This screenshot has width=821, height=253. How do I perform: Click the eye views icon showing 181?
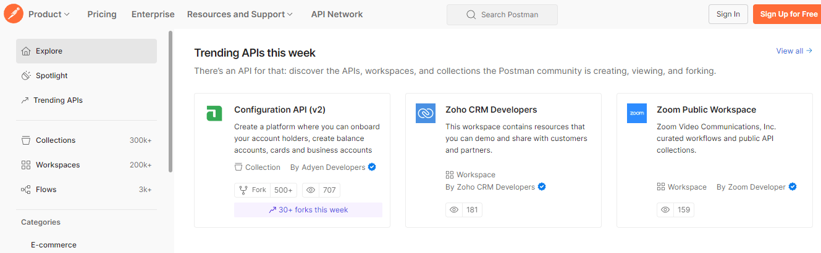click(x=454, y=210)
